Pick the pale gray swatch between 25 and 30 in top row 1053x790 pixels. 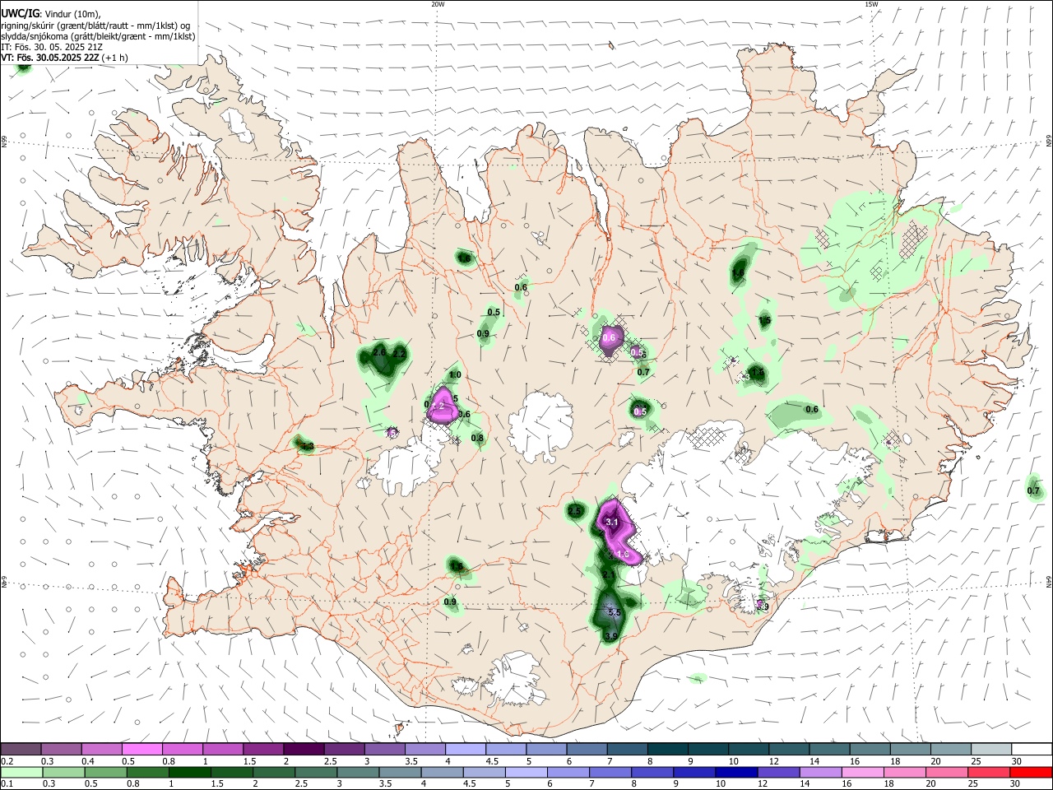pos(991,749)
